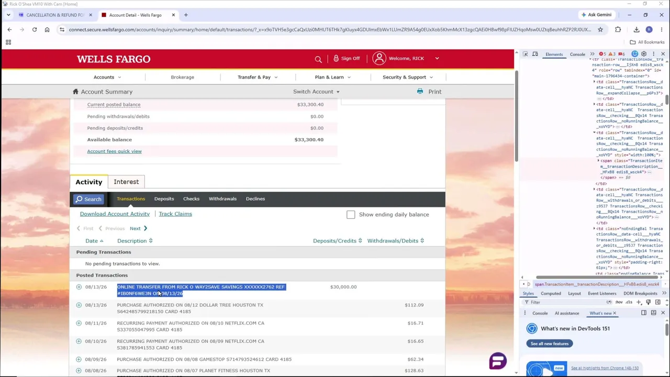Open the Chrome apps grid icon
Image resolution: width=670 pixels, height=377 pixels.
(x=8, y=42)
